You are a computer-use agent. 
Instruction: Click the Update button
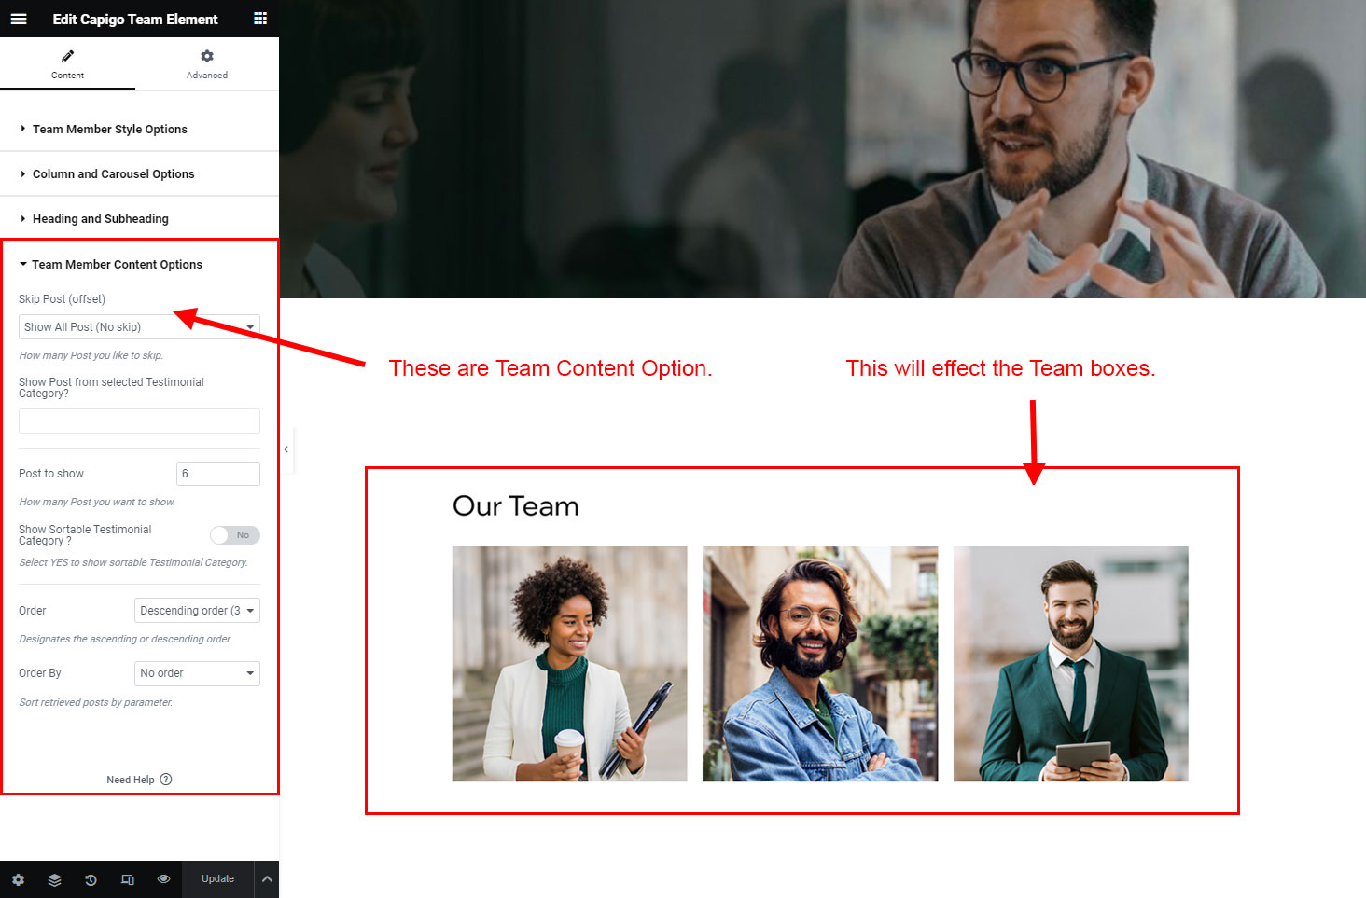point(217,879)
